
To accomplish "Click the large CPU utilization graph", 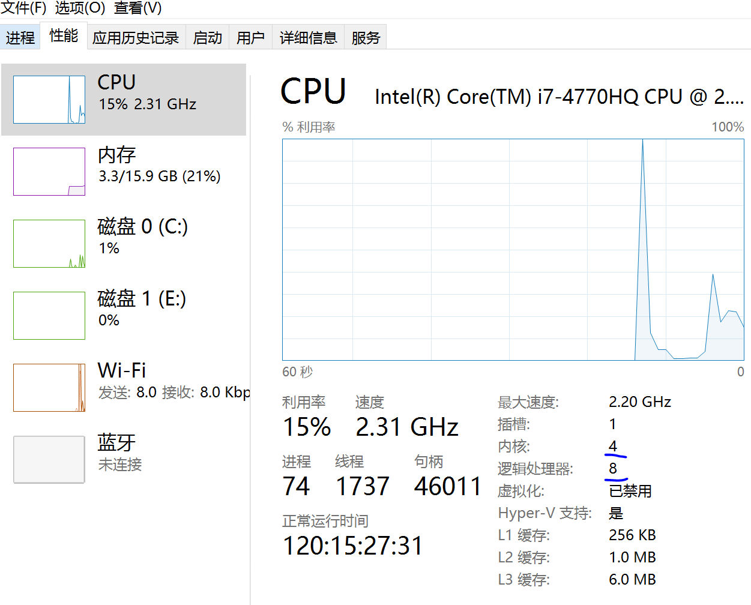I will [513, 250].
